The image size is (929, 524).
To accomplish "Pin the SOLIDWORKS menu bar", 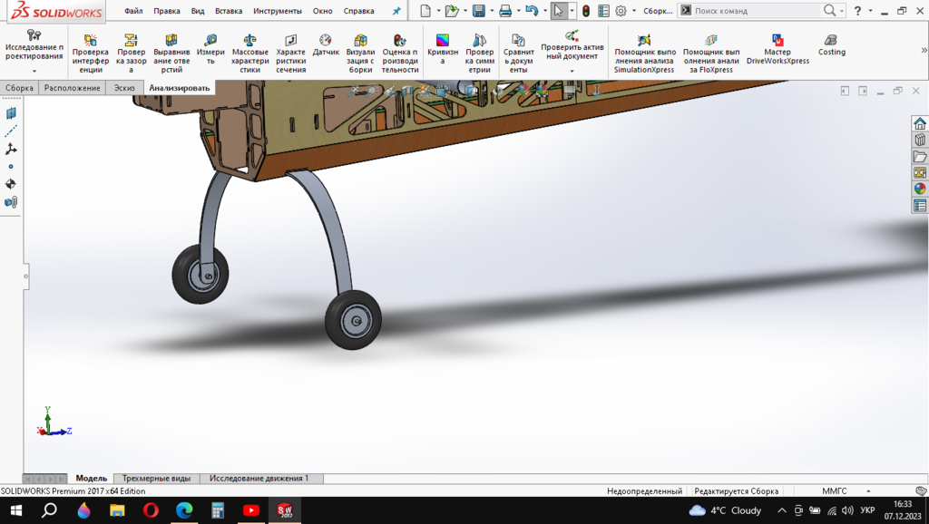I will 396,11.
